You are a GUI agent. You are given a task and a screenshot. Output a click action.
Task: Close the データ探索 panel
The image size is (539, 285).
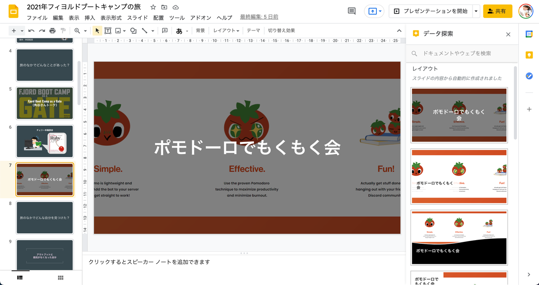(x=508, y=34)
